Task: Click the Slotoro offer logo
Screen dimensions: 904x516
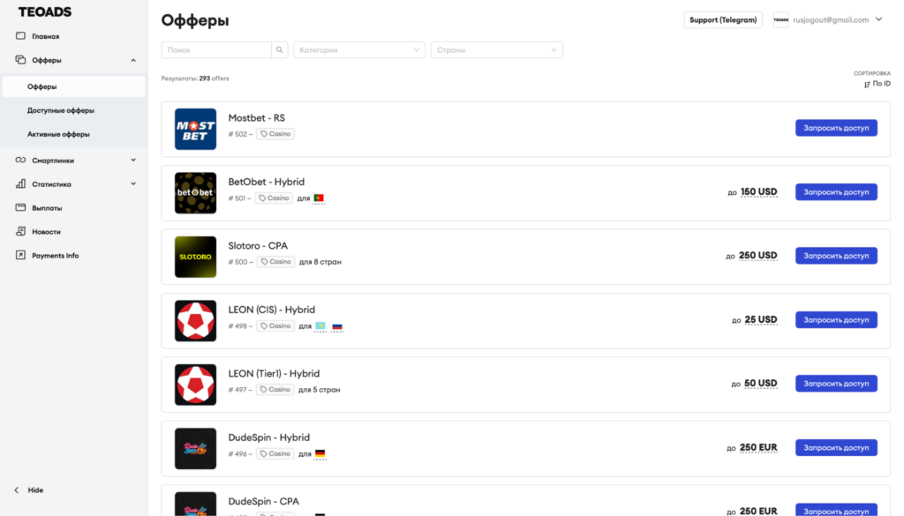Action: (x=195, y=257)
